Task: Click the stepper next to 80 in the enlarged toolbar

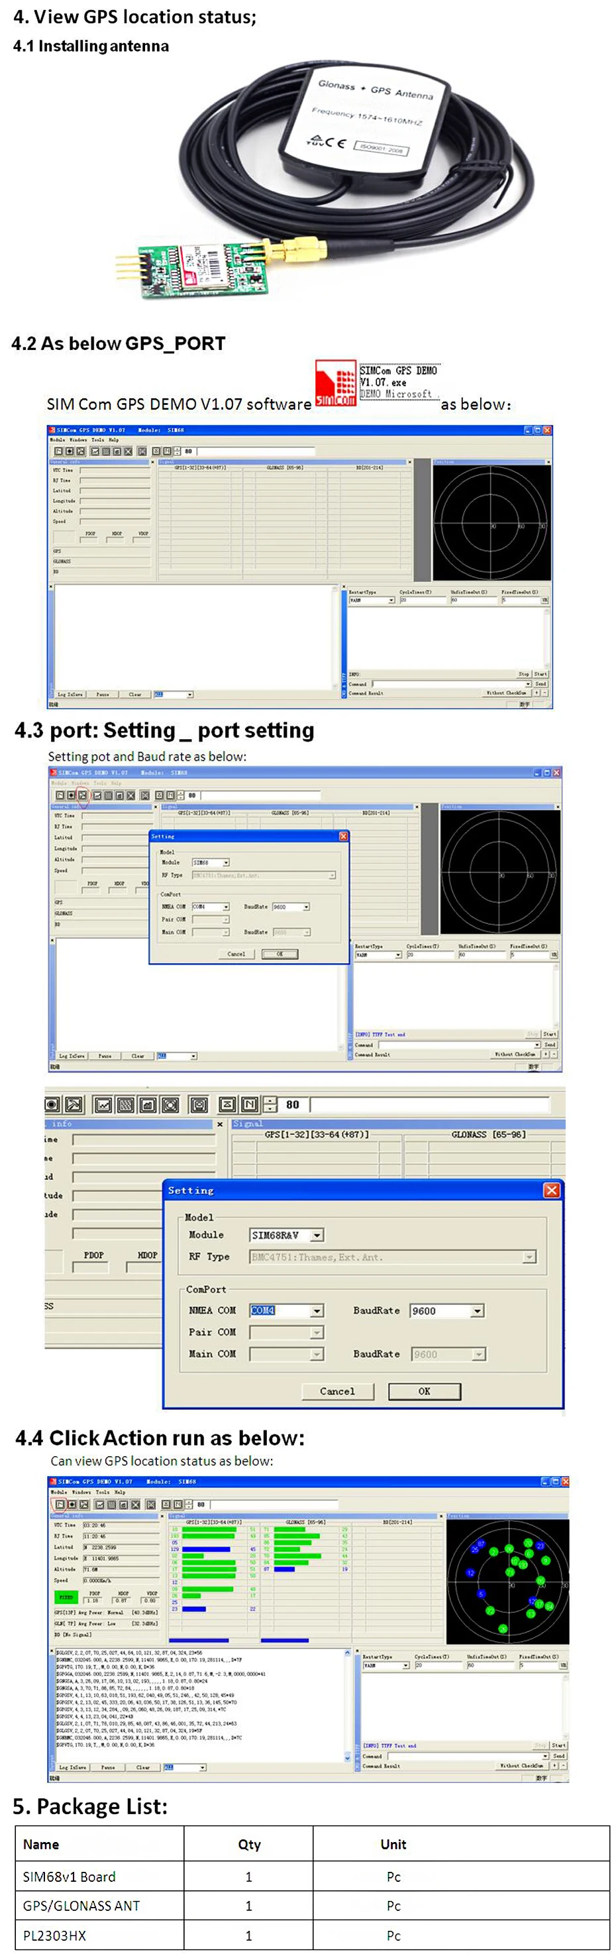Action: 270,1104
